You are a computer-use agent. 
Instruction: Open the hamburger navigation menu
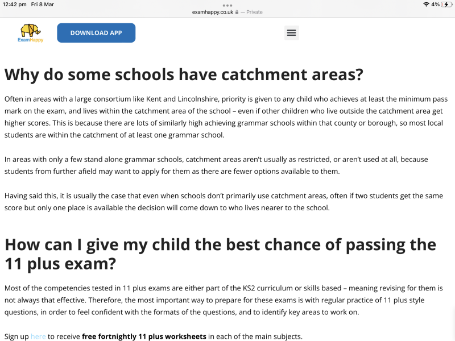[291, 33]
